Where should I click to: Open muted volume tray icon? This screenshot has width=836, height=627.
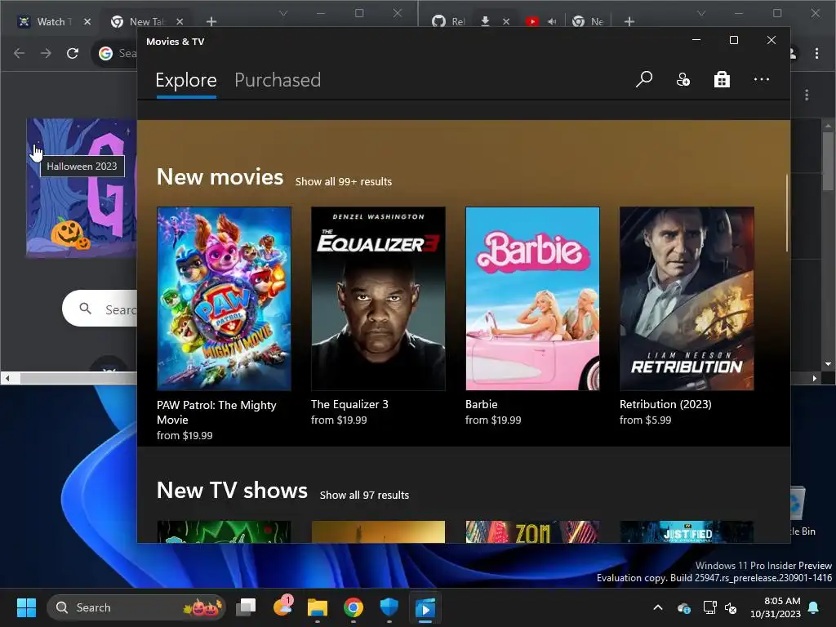coord(731,607)
